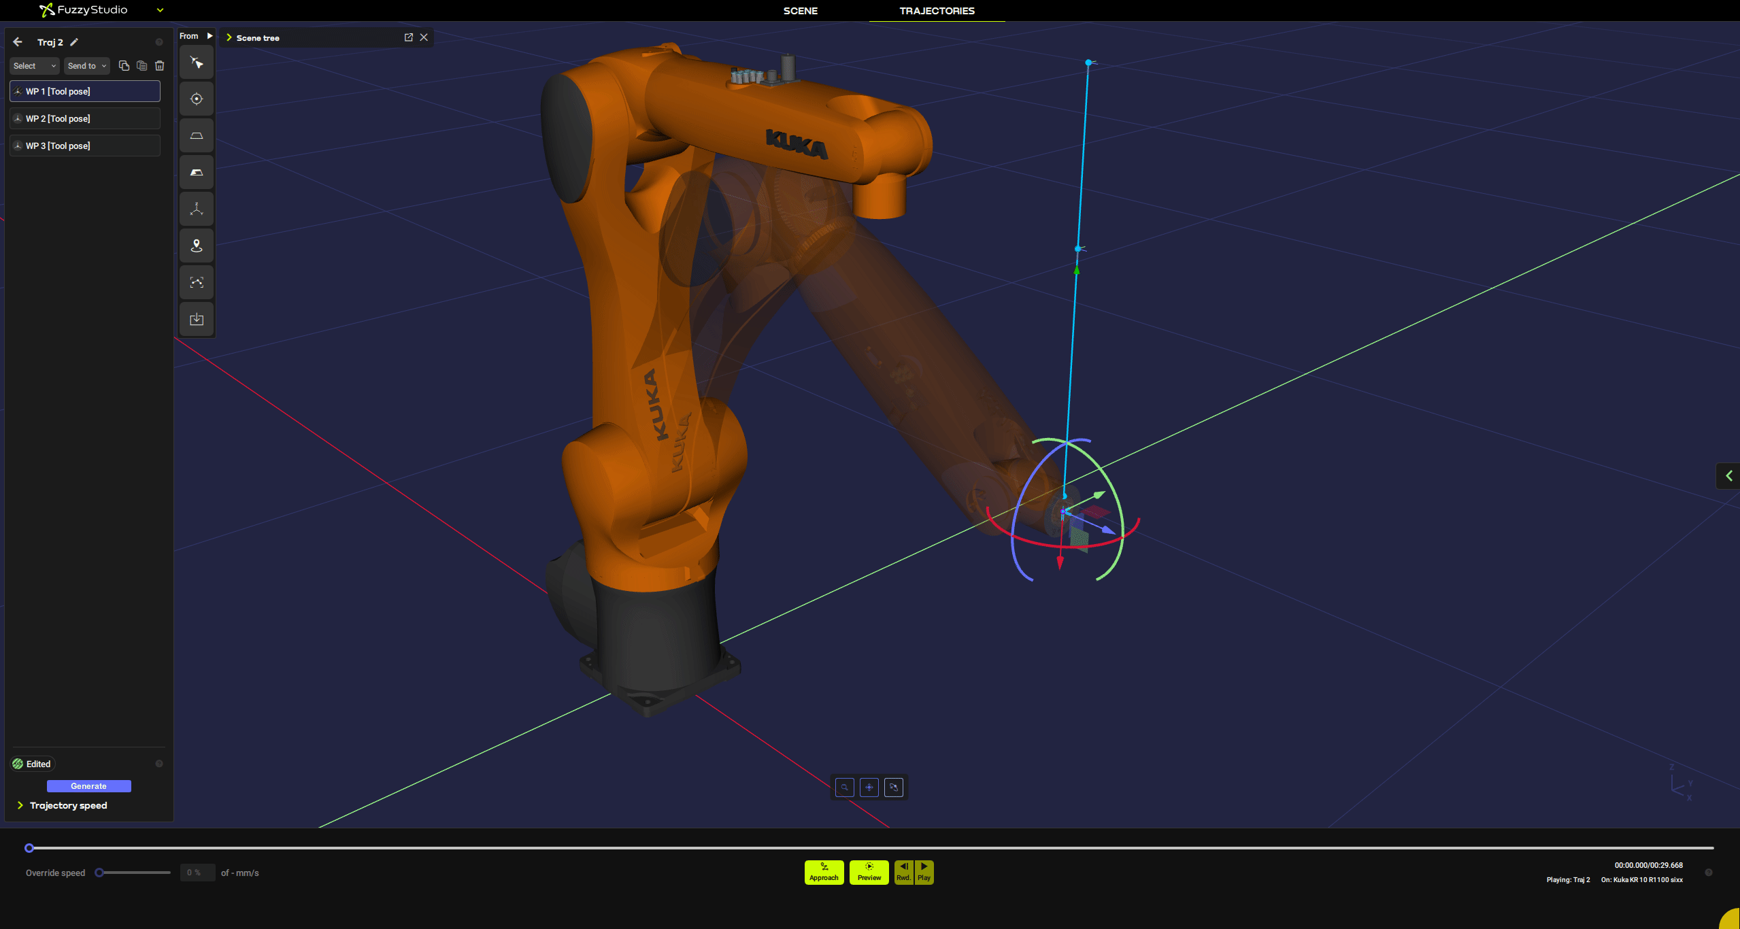Select waypoint WP 1 [Tool pose]
This screenshot has height=929, width=1740.
click(85, 91)
